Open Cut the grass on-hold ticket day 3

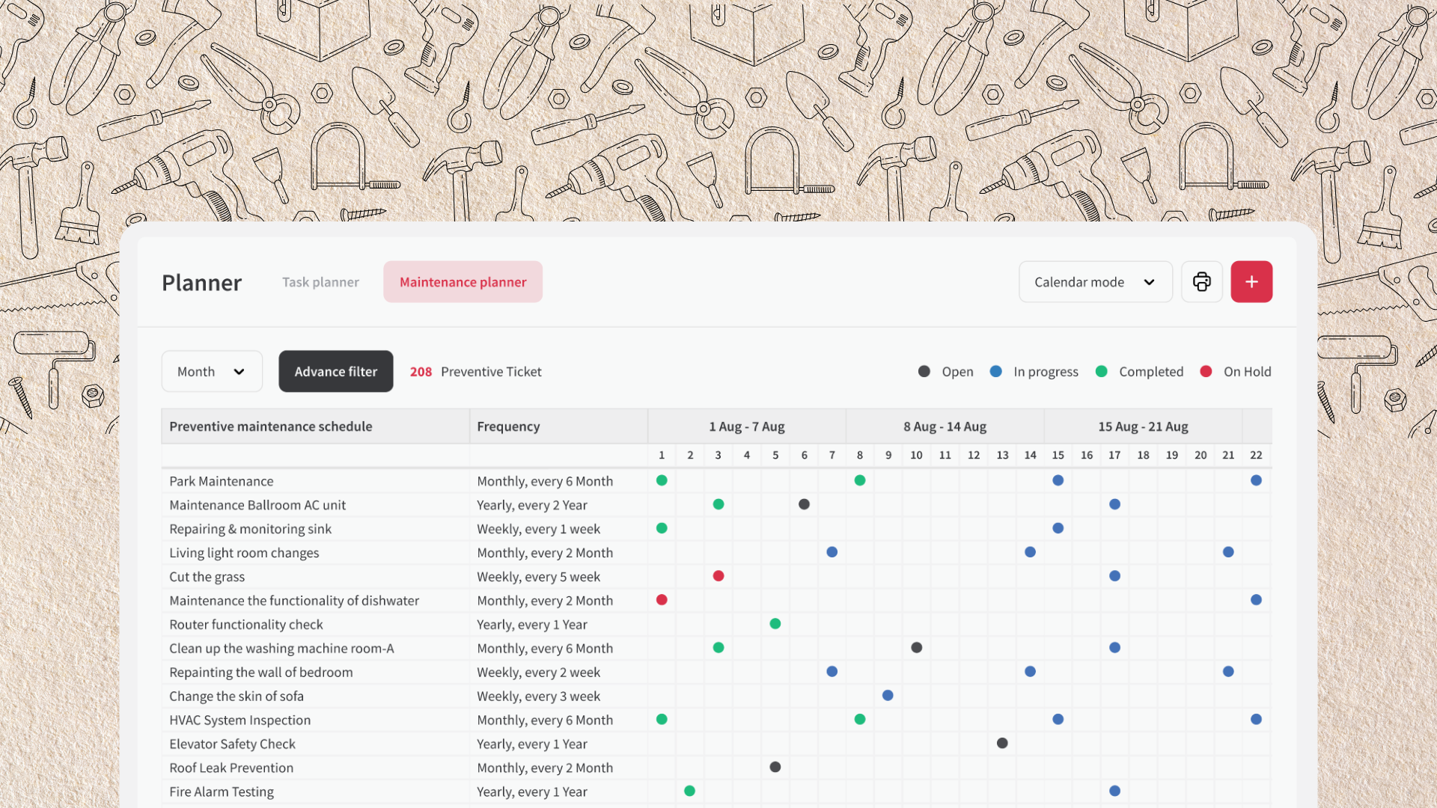(x=718, y=576)
